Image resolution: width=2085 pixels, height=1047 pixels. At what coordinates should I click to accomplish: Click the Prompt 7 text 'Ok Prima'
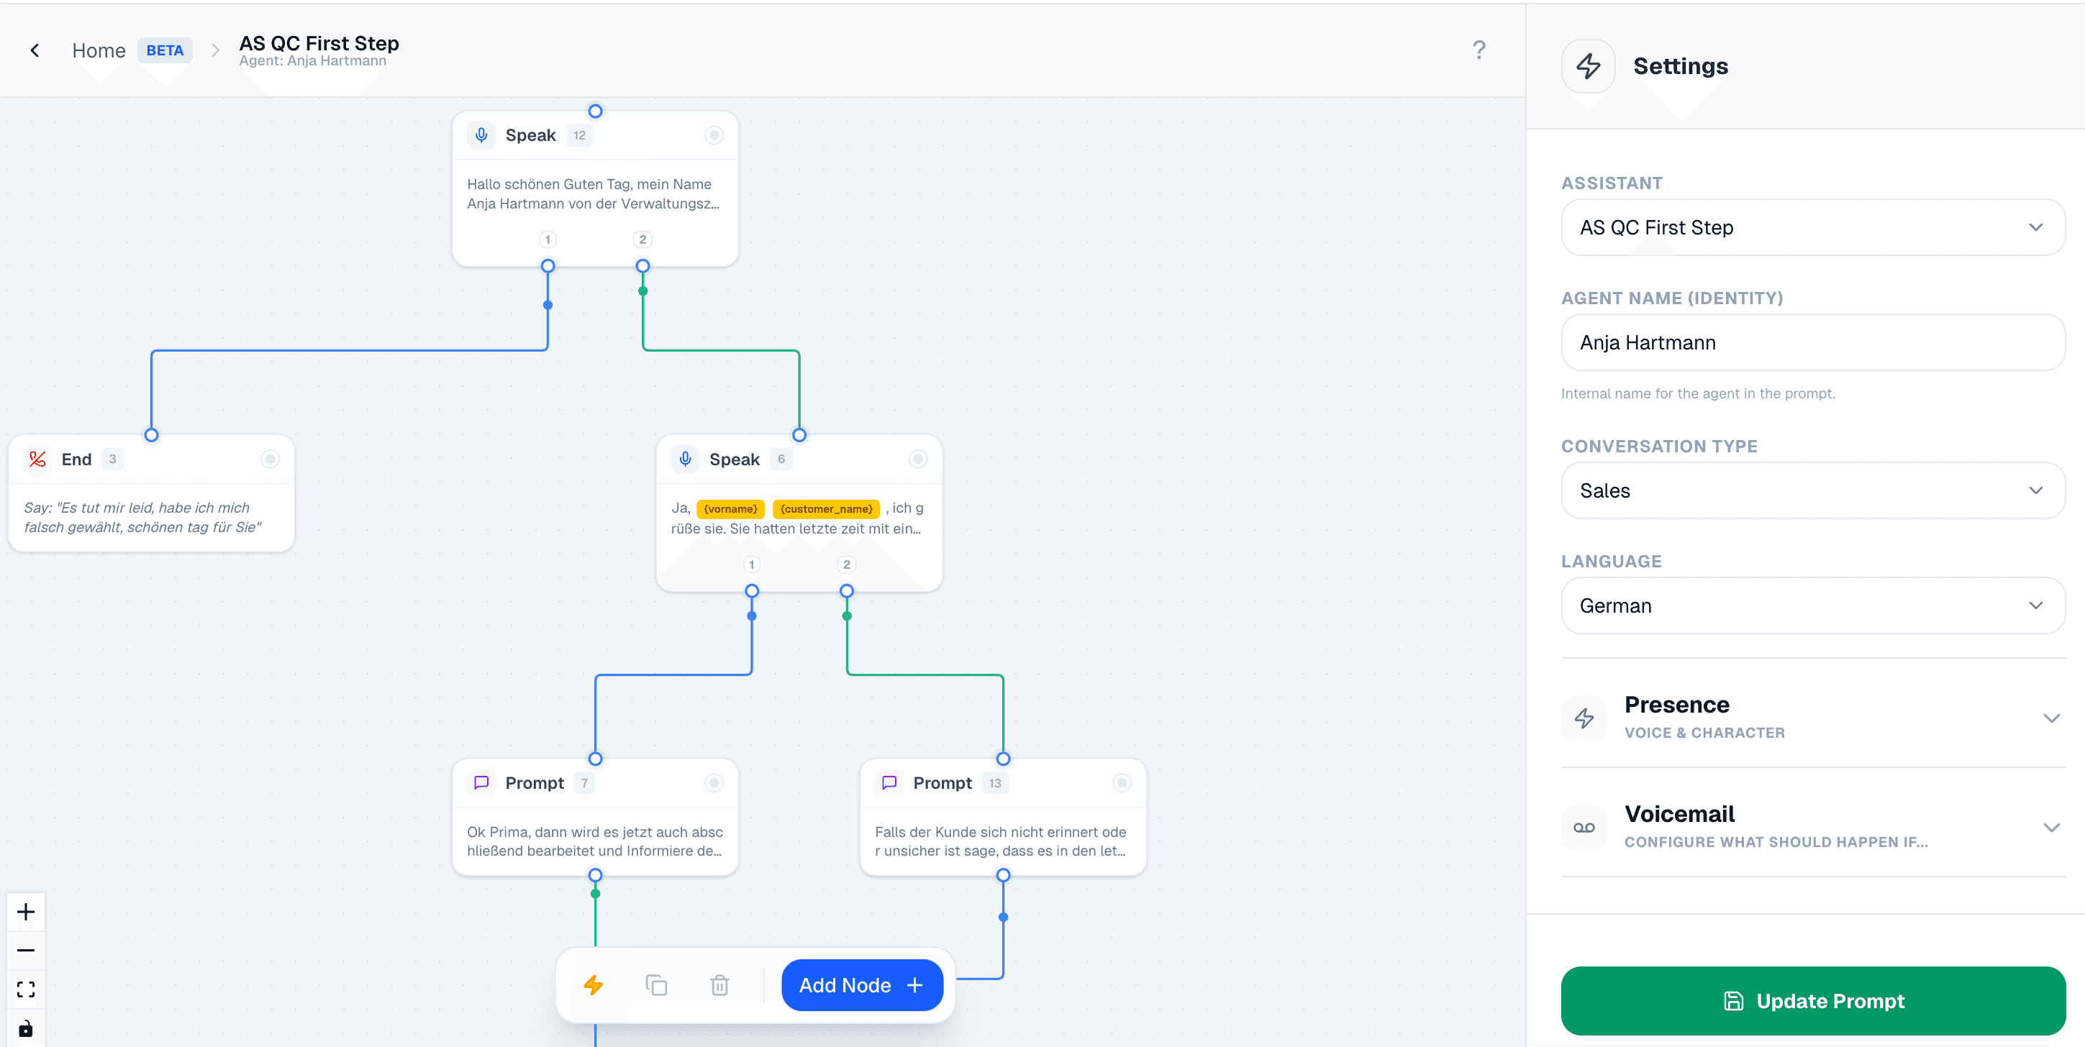(x=595, y=841)
